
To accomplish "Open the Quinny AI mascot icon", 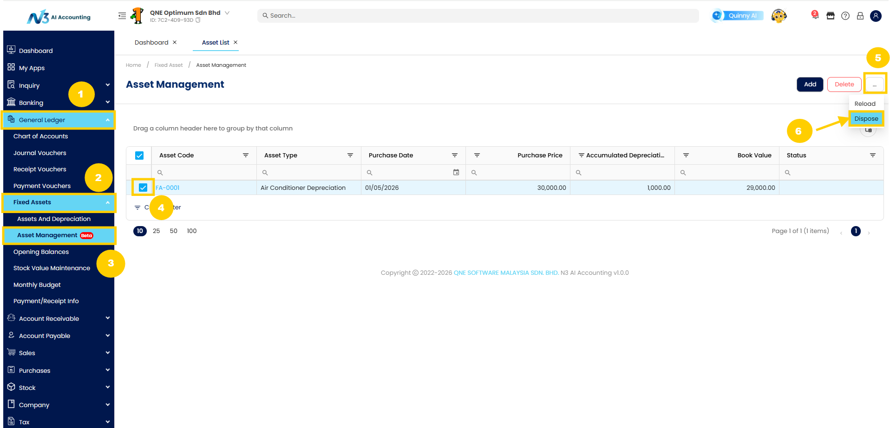I will 779,16.
